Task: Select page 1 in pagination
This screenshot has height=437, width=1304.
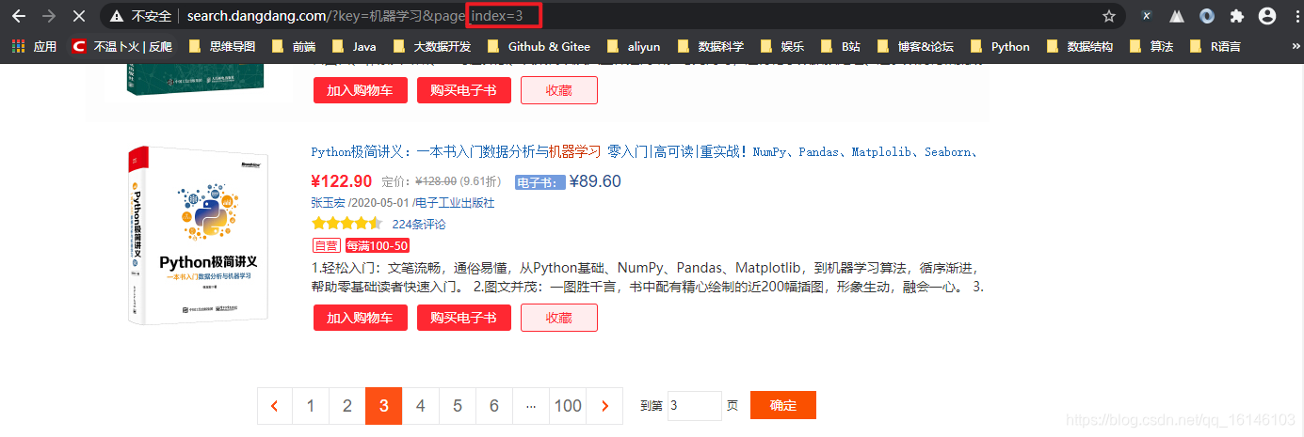Action: (x=311, y=406)
